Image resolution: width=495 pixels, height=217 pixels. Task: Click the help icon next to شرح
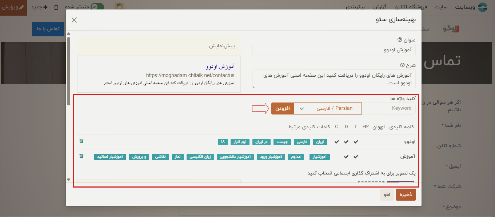[x=402, y=65]
